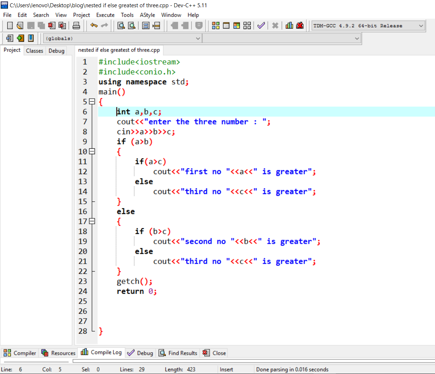Open the TDM-GCC 4.9.2 64-bit Release compiler dropdown
Screen dimensions: 435x374
click(x=368, y=25)
